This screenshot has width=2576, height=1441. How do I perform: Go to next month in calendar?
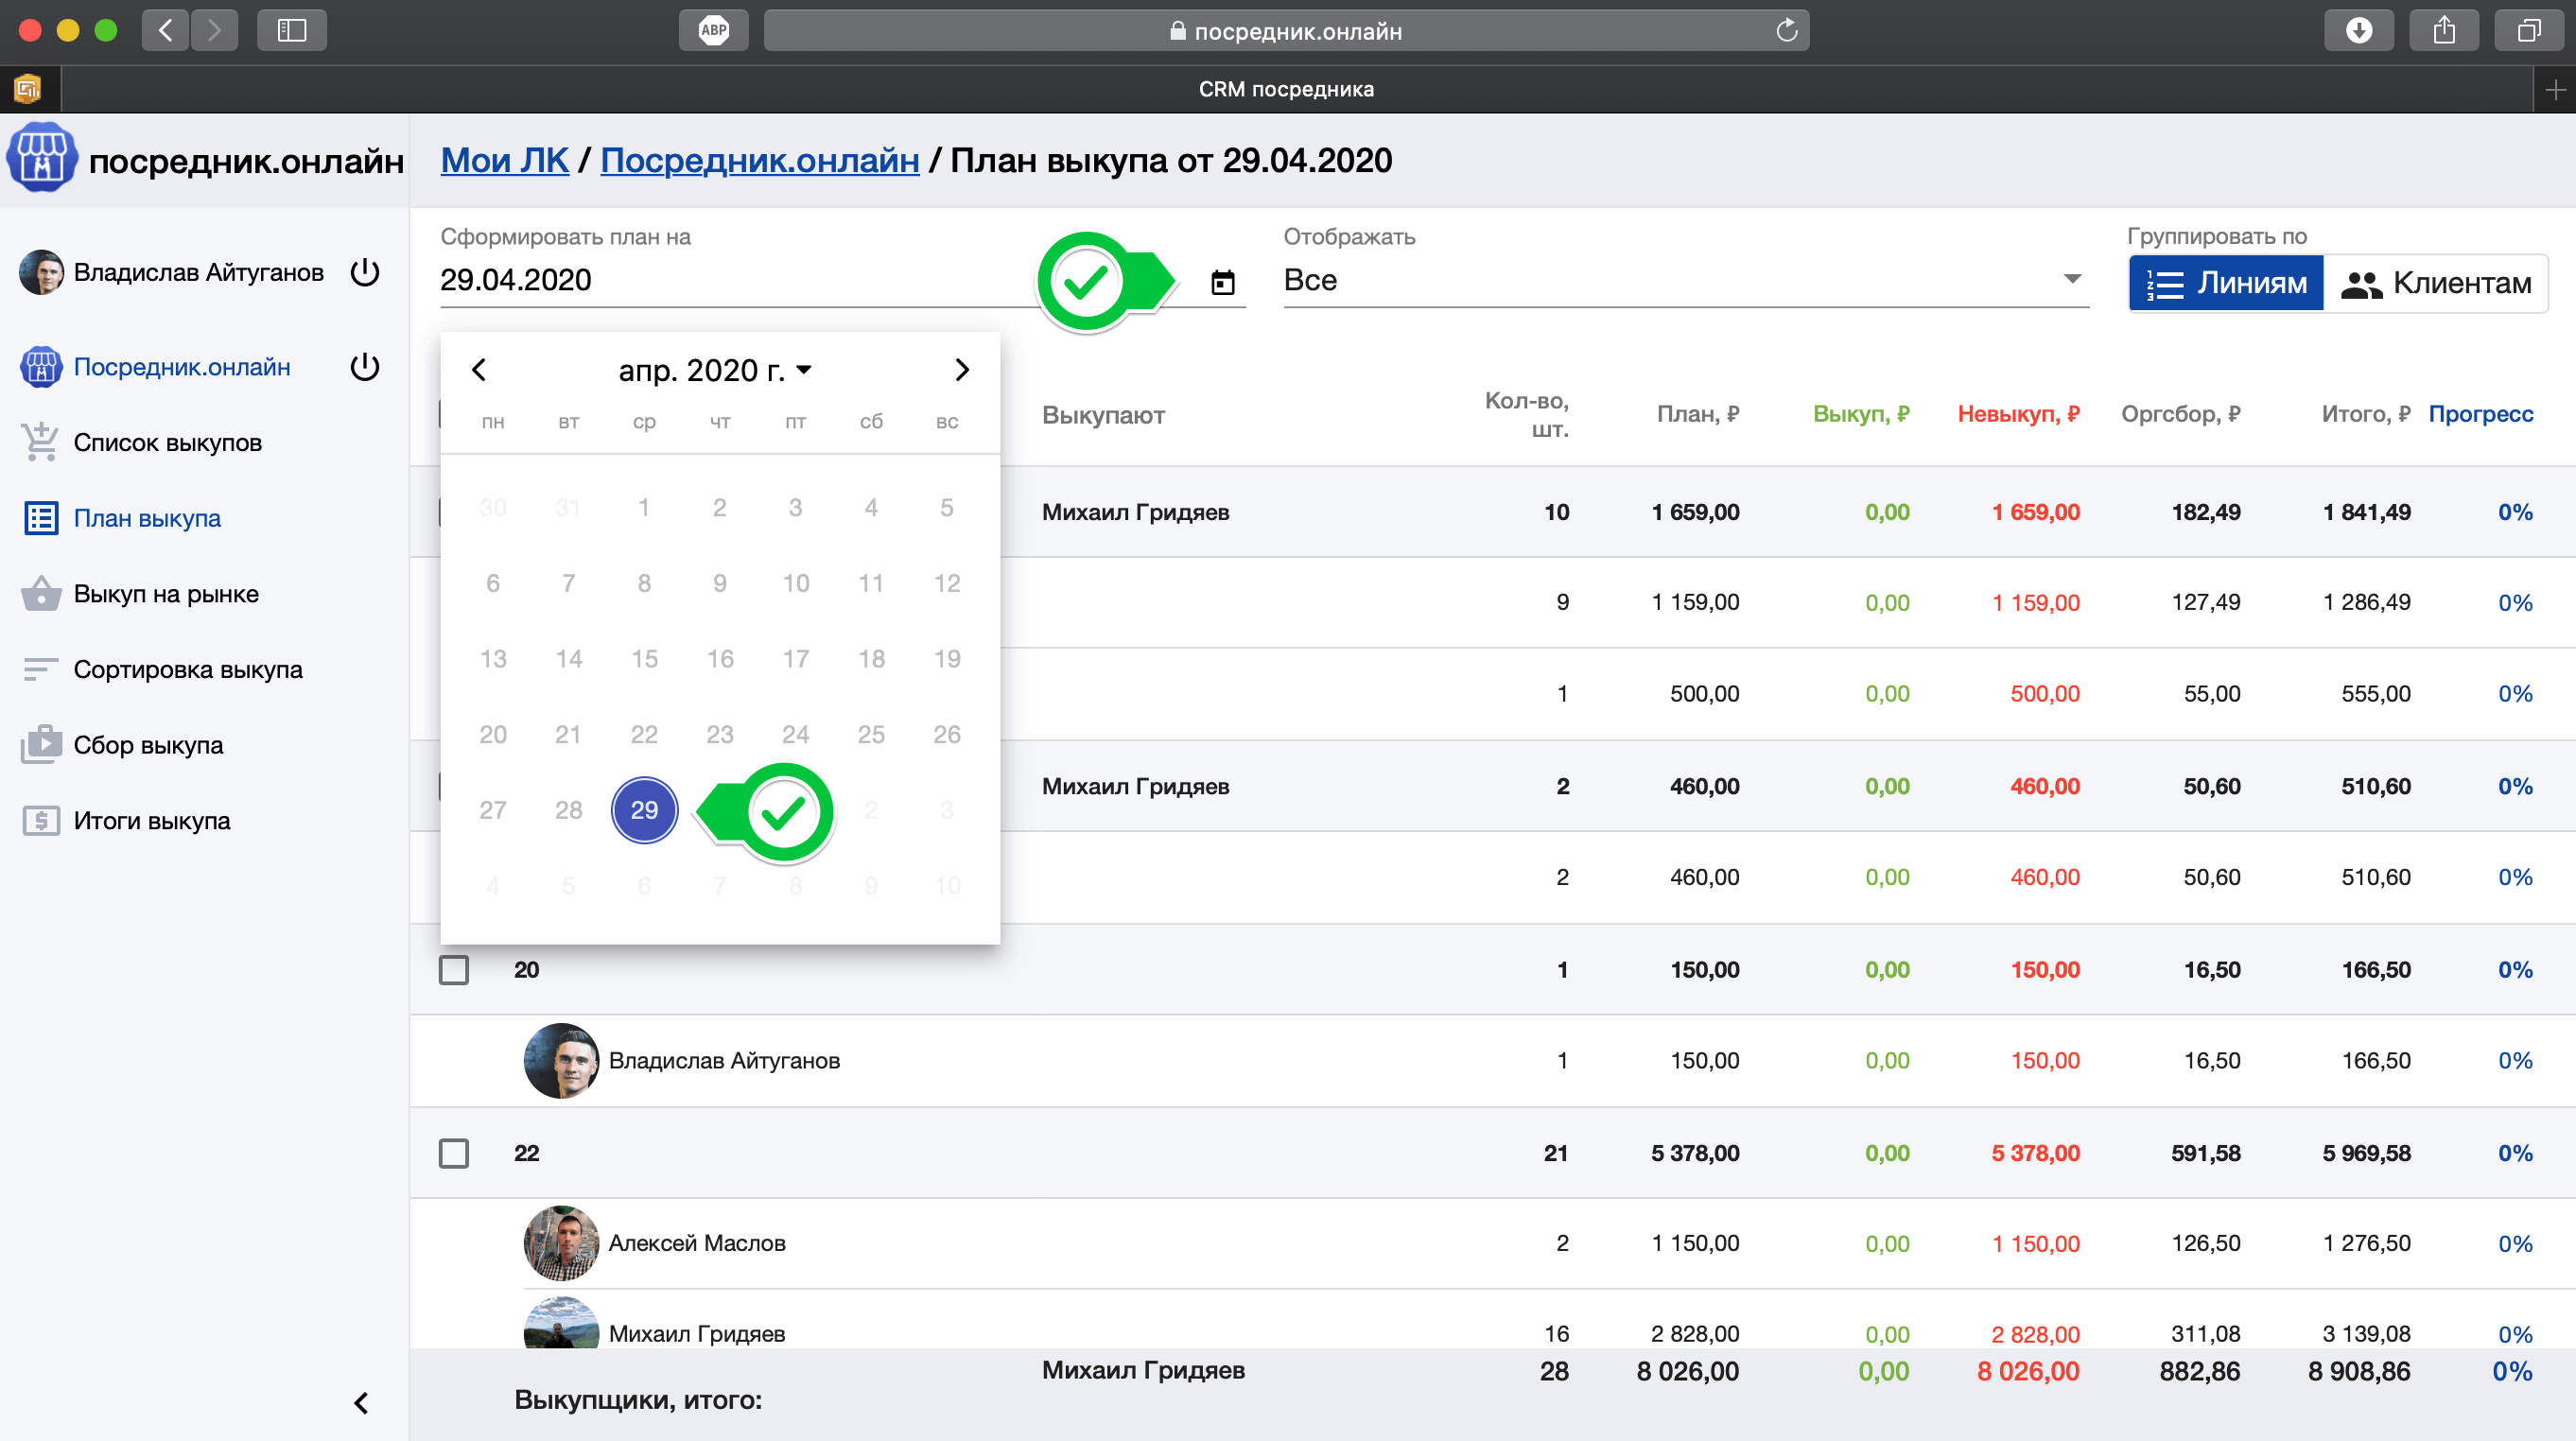(961, 370)
